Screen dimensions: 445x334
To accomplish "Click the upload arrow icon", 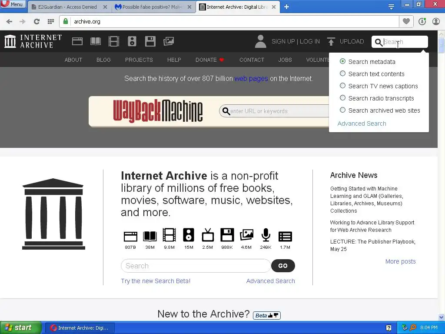I will click(331, 41).
